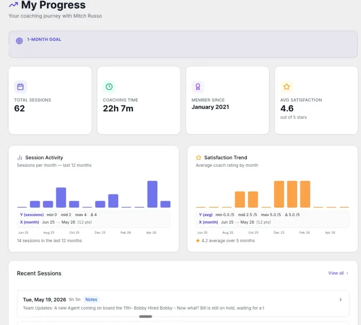Click the target icon for 1-Month Goal
The image size is (361, 325).
(19, 41)
